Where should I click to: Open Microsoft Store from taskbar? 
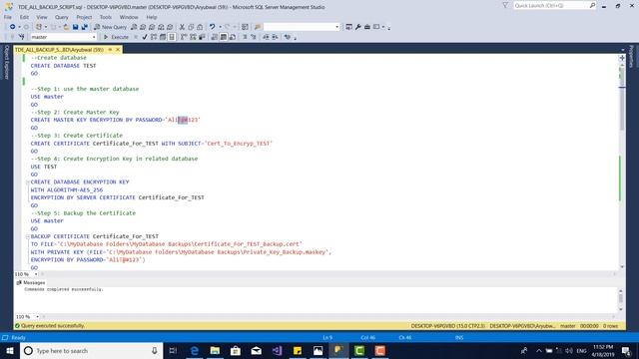pos(236,350)
